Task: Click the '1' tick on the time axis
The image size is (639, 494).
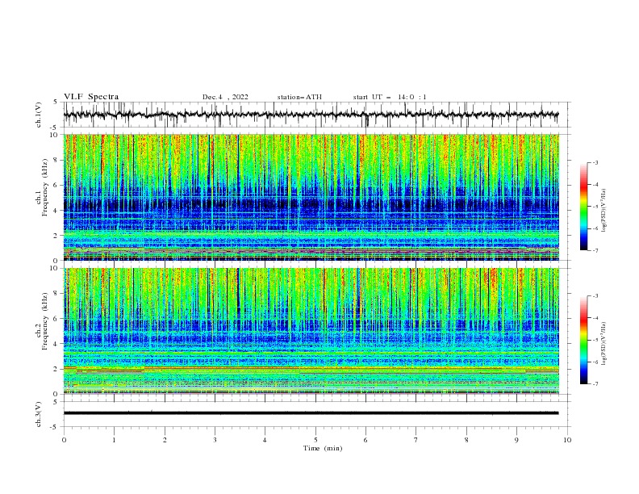Action: 114,440
